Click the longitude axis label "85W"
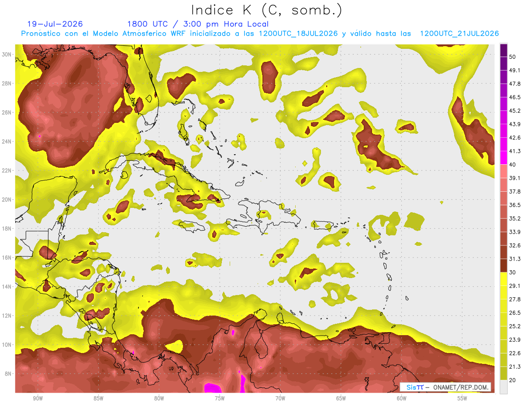 click(98, 398)
